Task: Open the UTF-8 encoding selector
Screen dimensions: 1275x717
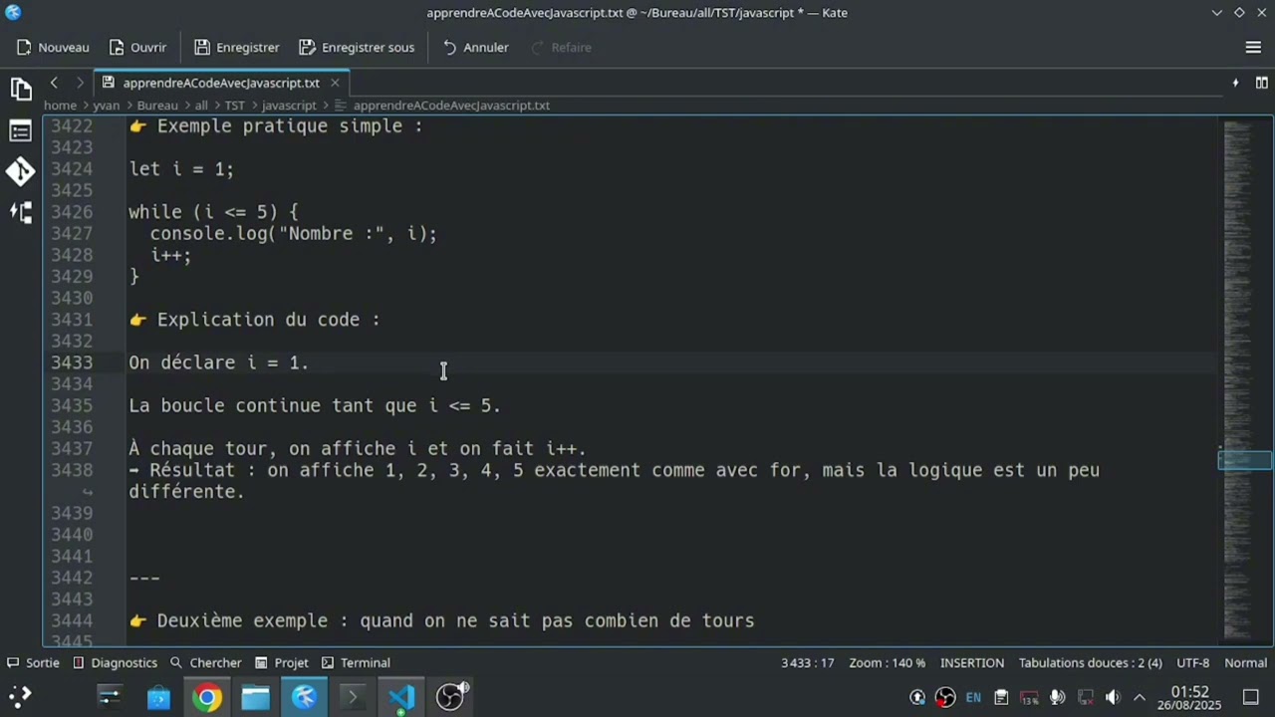Action: (x=1192, y=662)
